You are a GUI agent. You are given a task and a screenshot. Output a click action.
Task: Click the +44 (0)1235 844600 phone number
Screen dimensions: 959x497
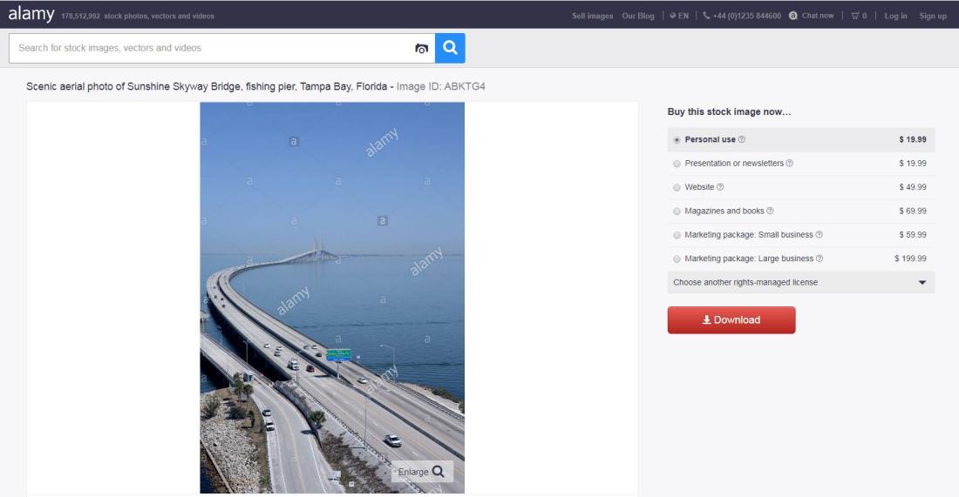[747, 16]
